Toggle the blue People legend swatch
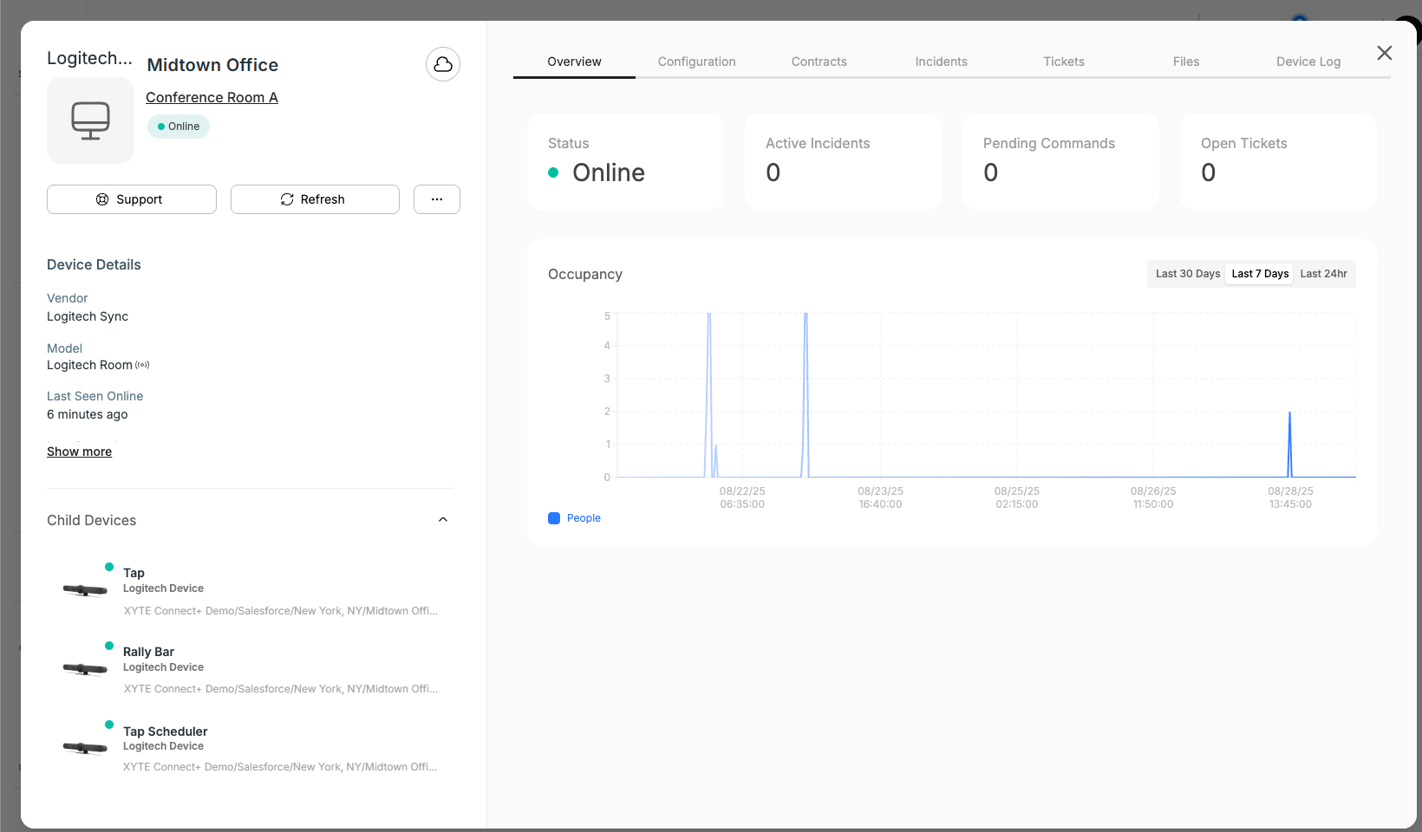The image size is (1422, 832). click(x=554, y=518)
